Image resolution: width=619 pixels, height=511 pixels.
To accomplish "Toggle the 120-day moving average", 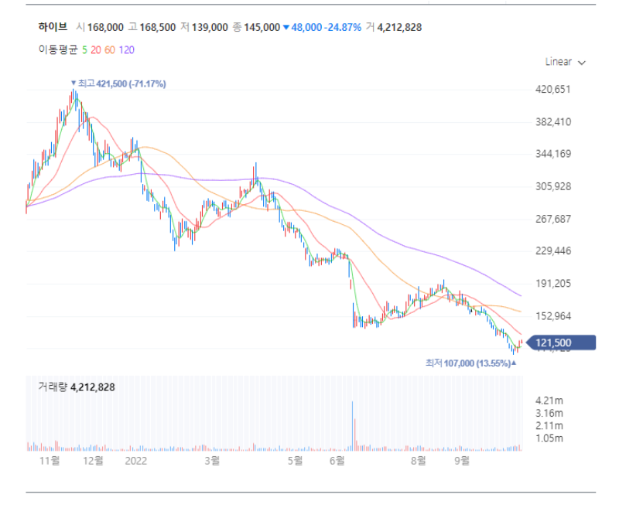I will coord(127,49).
